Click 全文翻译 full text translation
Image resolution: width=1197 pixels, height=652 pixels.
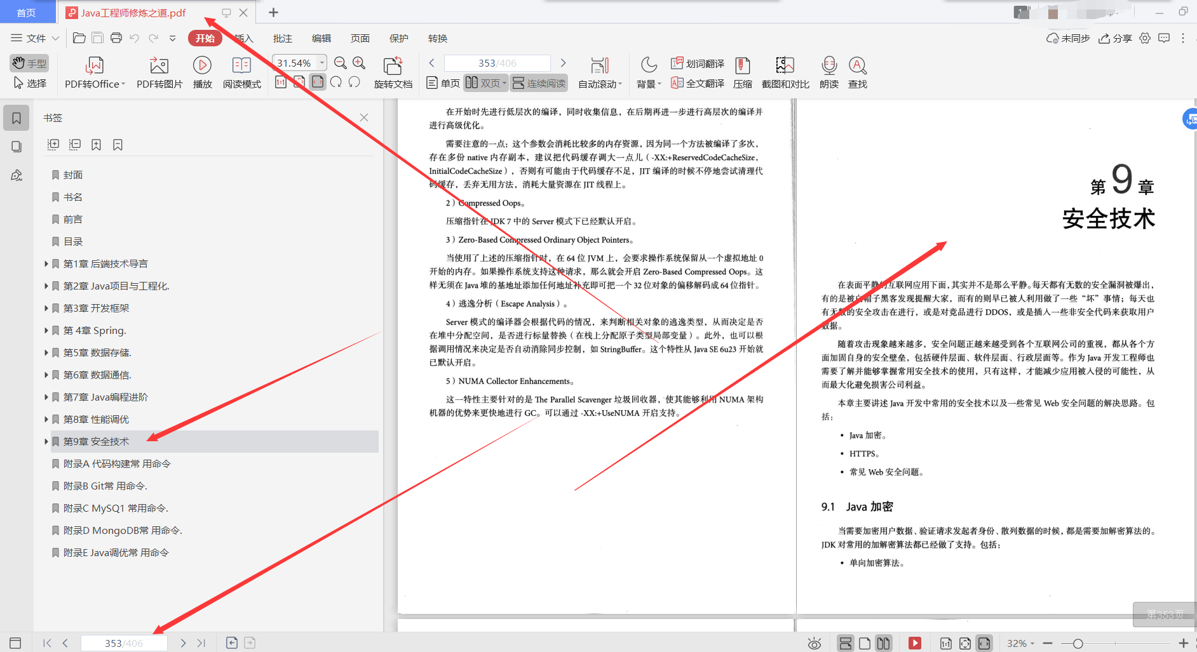coord(698,83)
